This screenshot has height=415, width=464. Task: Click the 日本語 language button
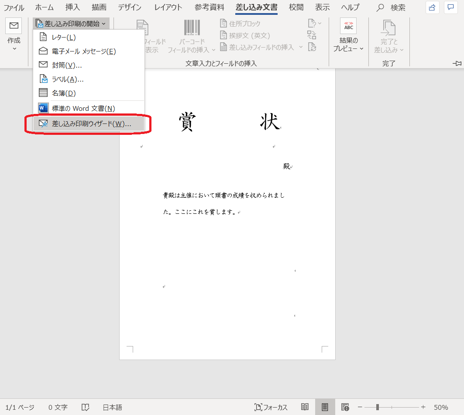click(112, 407)
